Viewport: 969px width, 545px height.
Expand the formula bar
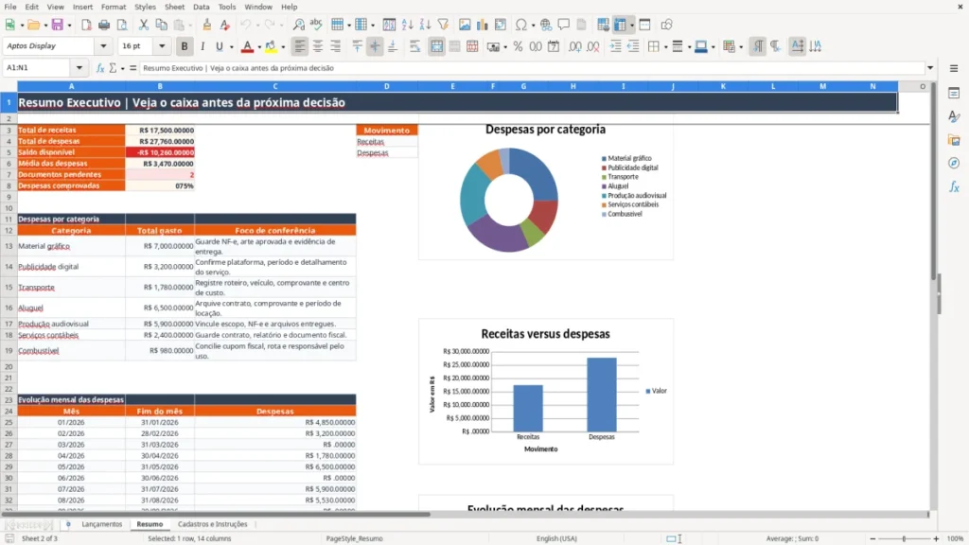click(930, 68)
